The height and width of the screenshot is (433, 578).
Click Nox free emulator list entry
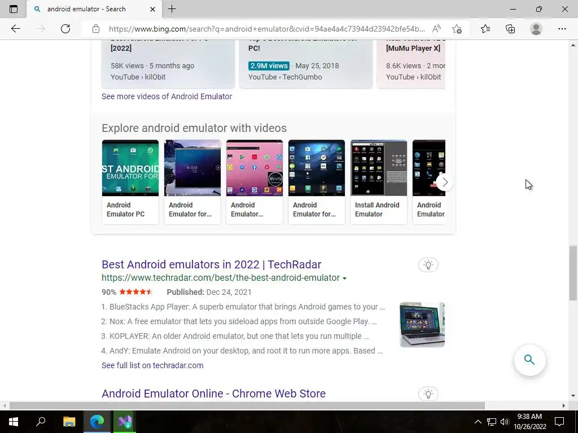coord(239,321)
